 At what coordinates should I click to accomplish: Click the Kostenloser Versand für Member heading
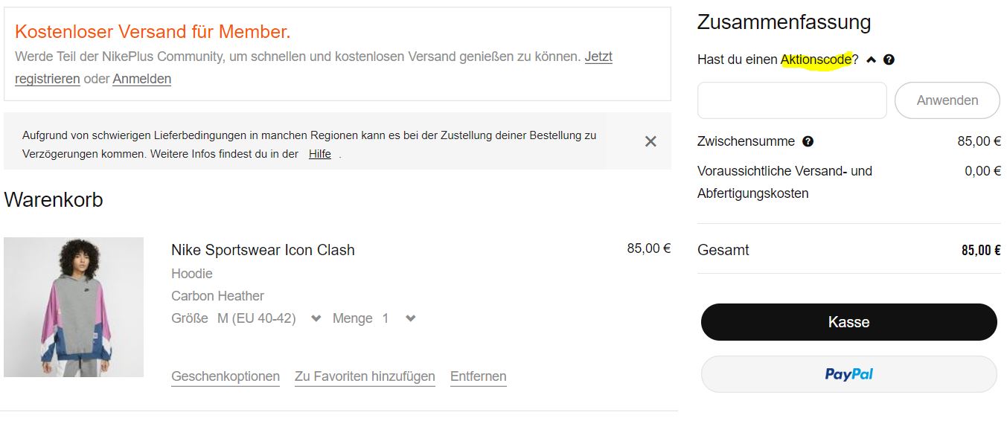click(153, 32)
